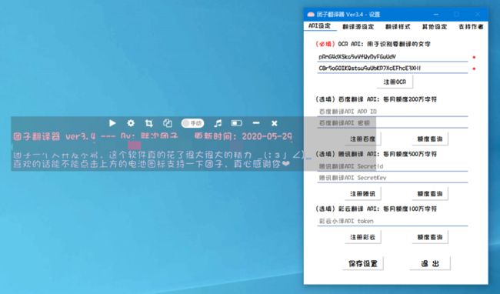Toggle the manual/auto mode switch

click(x=192, y=123)
